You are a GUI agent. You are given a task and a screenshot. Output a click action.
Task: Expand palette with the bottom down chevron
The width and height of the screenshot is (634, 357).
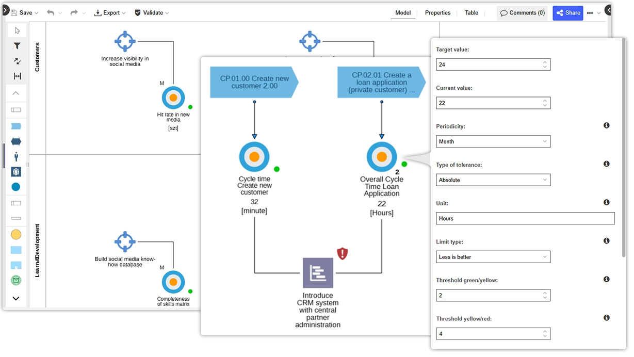coord(16,298)
